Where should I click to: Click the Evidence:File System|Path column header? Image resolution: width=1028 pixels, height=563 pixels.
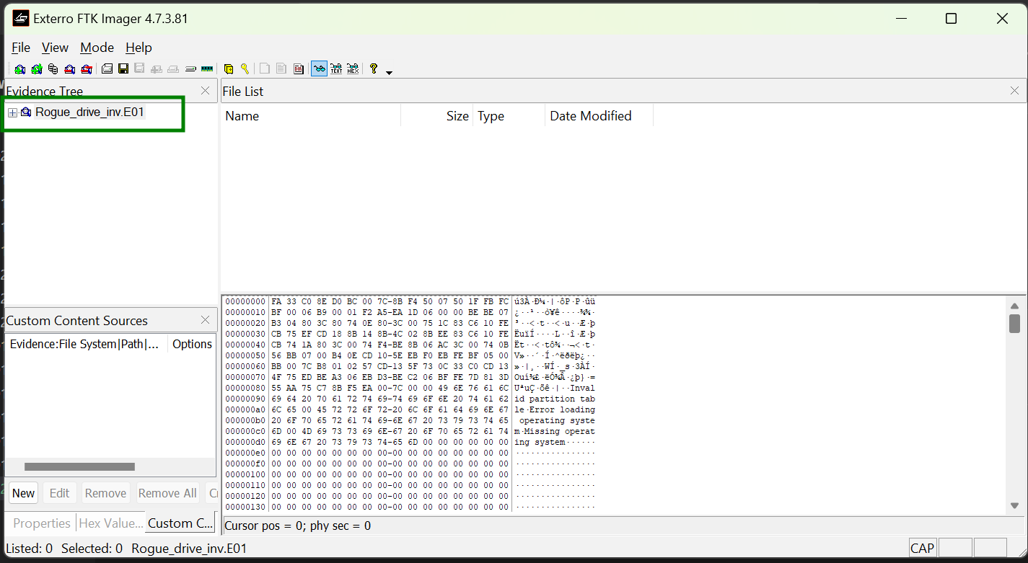[x=87, y=344]
